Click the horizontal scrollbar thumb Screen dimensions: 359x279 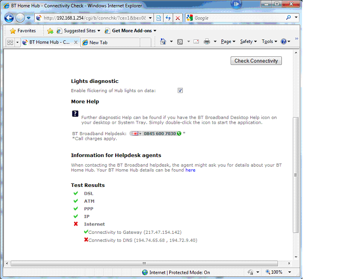point(144,263)
